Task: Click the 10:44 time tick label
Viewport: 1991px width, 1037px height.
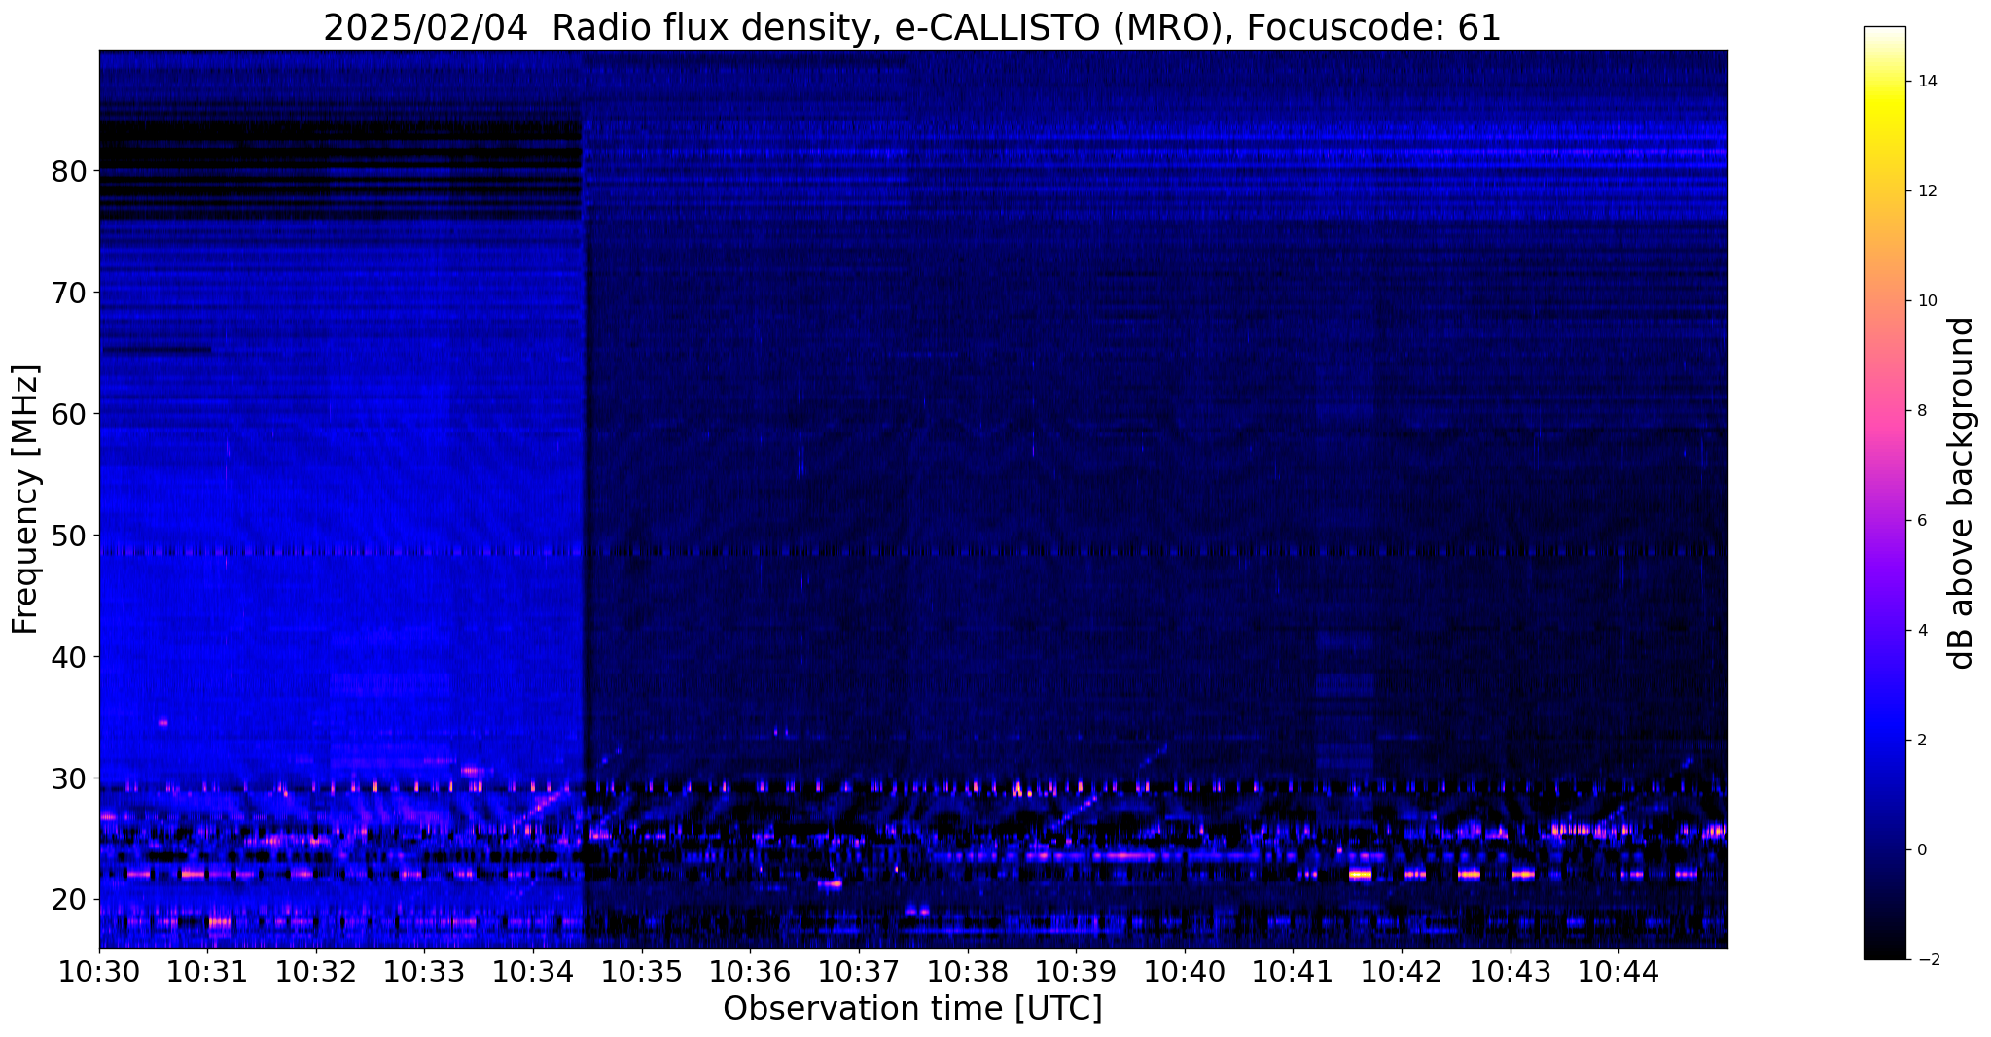Action: click(x=1618, y=971)
